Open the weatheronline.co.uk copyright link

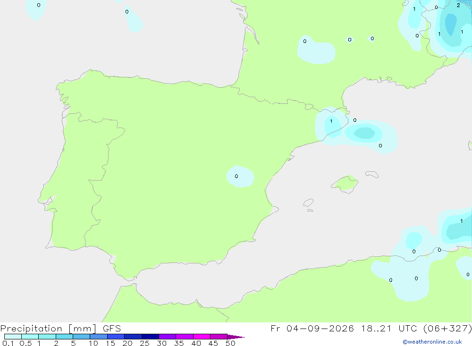[432, 342]
